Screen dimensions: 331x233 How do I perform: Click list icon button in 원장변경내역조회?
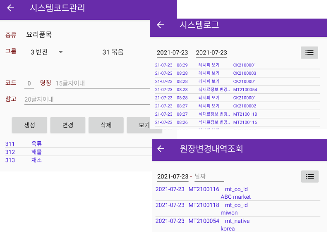(309, 176)
